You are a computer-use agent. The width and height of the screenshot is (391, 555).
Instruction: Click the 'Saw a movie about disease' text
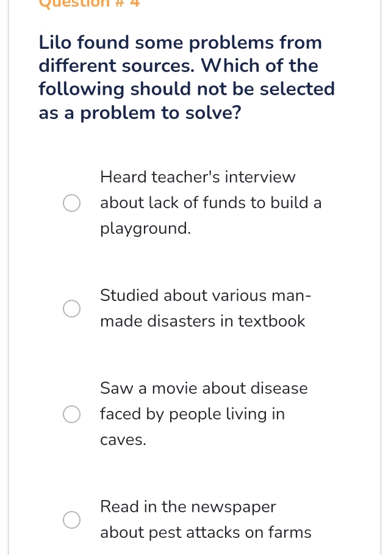[x=204, y=388]
